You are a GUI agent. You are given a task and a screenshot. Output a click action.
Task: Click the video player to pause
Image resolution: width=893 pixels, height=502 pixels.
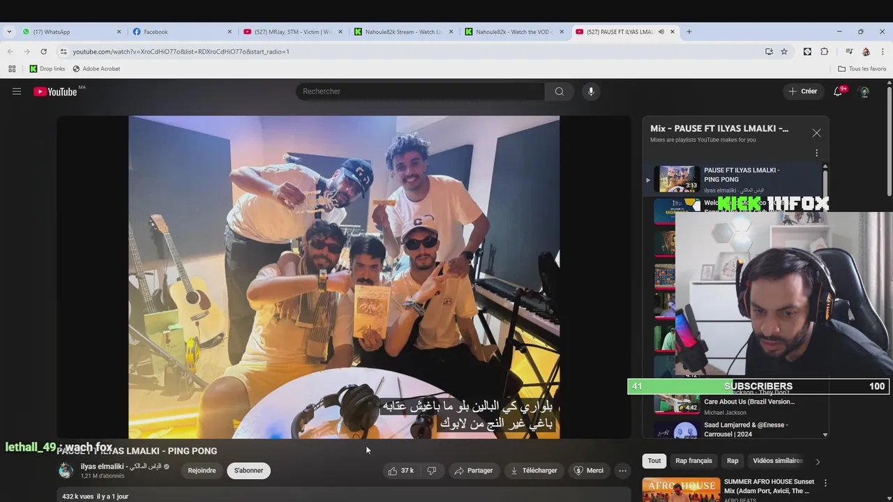(344, 277)
